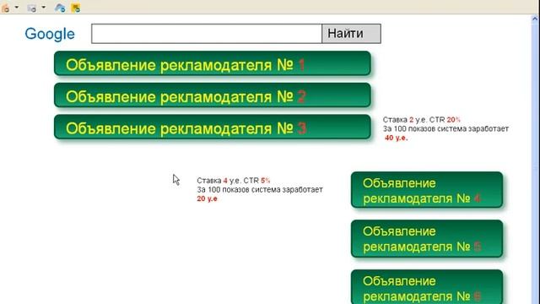
Task: Click the orange toolbar icon
Action: pyautogui.click(x=6, y=8)
